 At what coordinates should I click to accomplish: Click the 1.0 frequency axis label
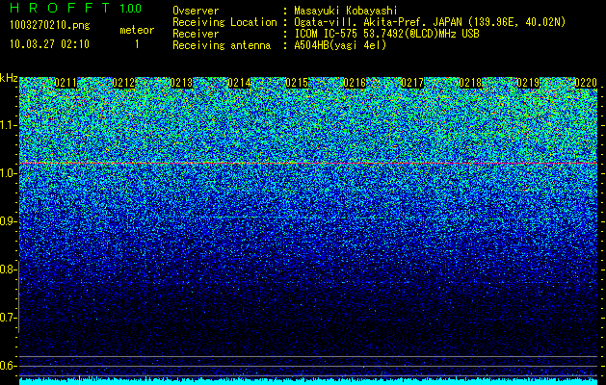pos(8,173)
